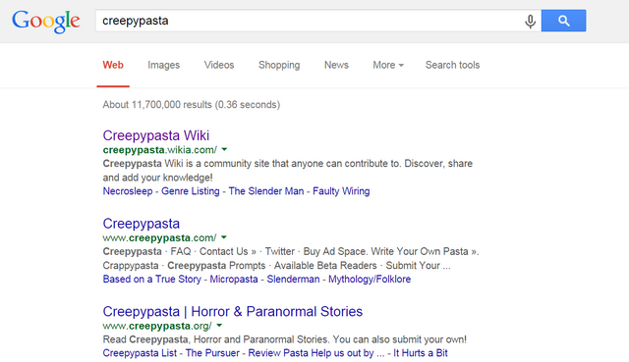Click the blue magnifier search button
The height and width of the screenshot is (362, 629).
pos(563,21)
